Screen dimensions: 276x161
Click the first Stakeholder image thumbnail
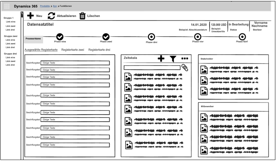[204, 70]
